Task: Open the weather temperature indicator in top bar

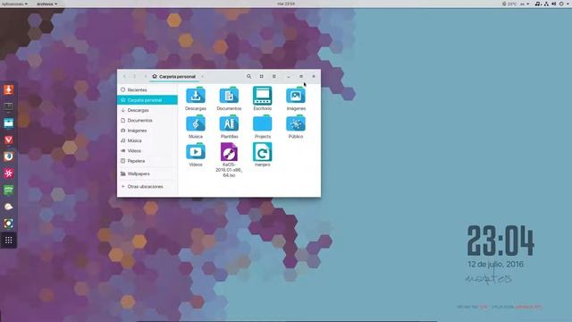Action: [509, 4]
